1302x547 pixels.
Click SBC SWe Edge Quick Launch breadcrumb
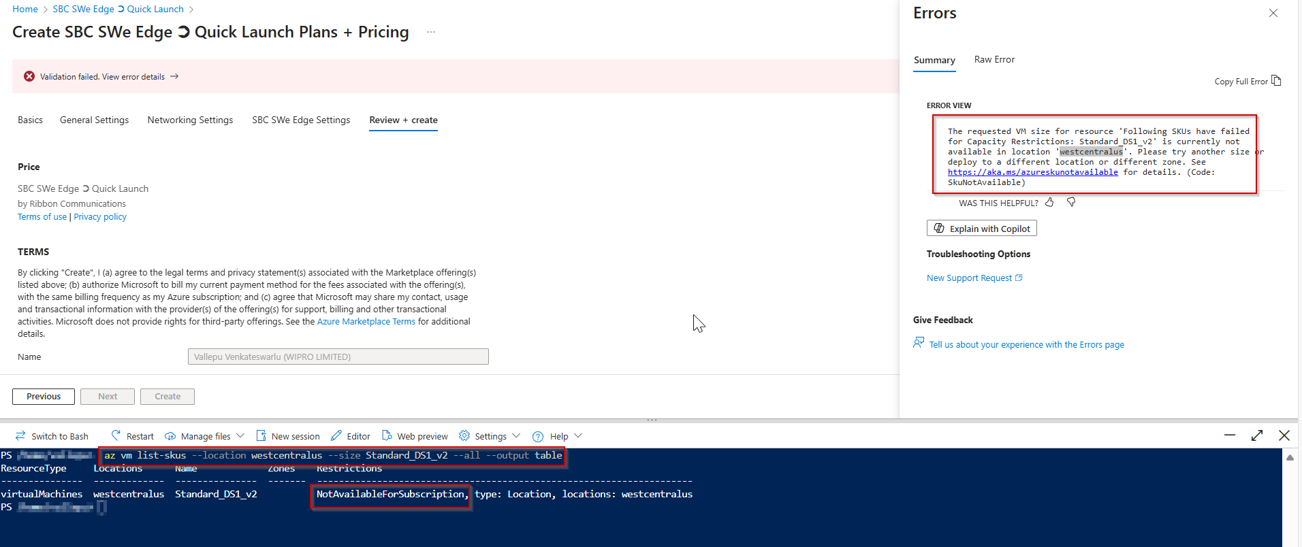tap(118, 9)
